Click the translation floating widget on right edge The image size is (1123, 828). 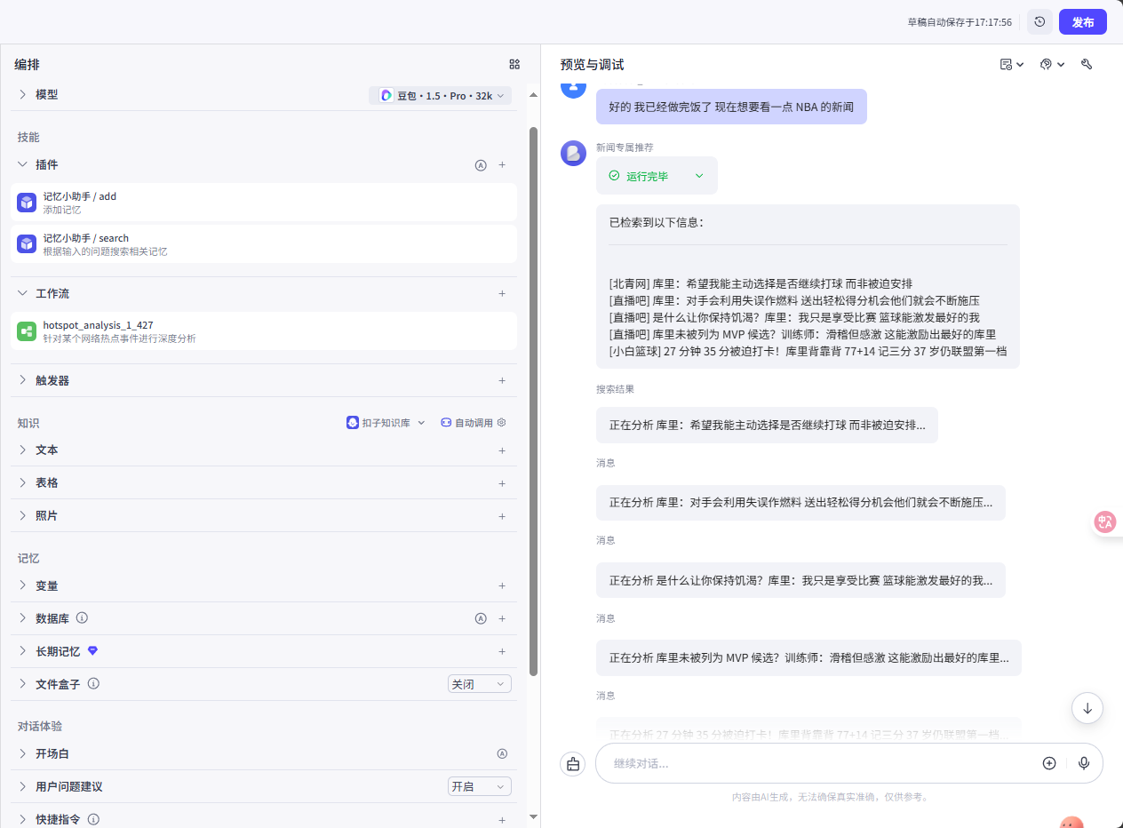[1105, 522]
